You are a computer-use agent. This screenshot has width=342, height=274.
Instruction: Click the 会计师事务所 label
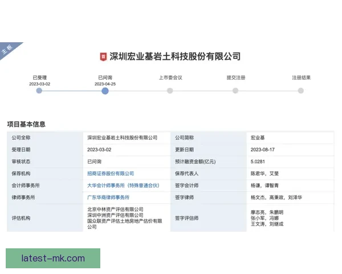26,186
